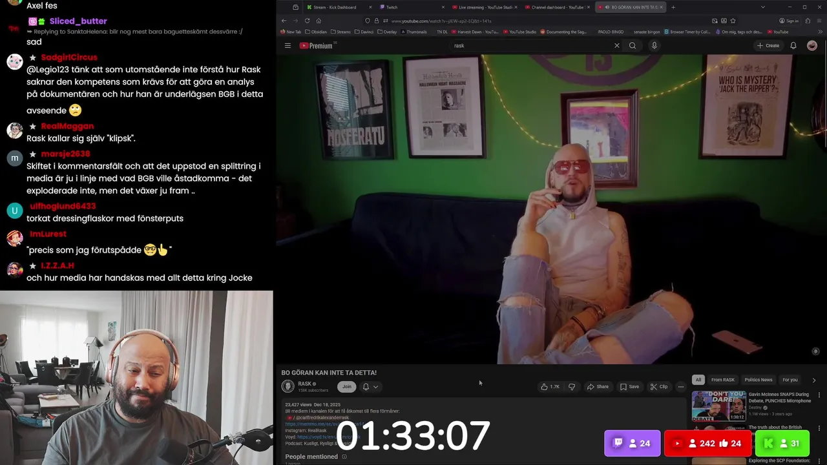
Task: Open the RASK channel name link
Action: click(x=305, y=384)
